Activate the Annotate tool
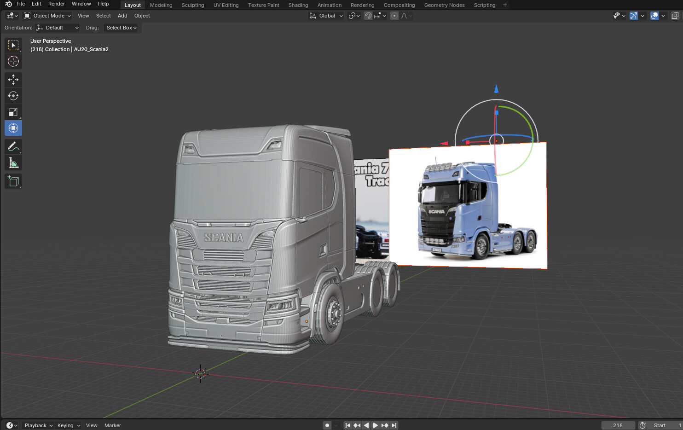683x430 pixels. [13, 146]
